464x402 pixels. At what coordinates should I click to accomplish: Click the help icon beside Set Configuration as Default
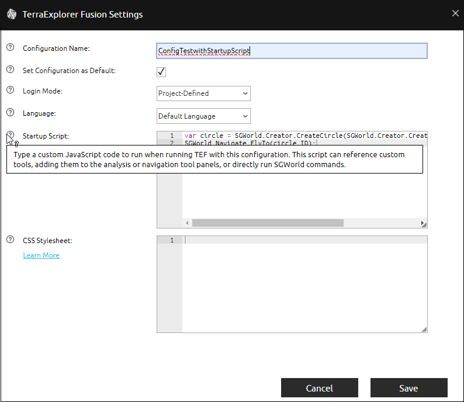pyautogui.click(x=11, y=70)
